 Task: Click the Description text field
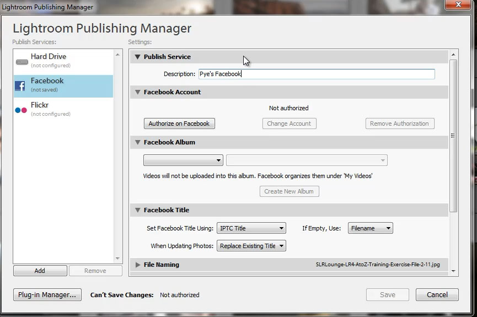click(317, 74)
